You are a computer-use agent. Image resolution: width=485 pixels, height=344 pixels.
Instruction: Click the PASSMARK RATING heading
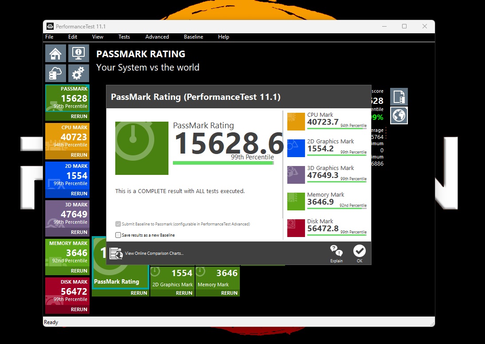tap(141, 54)
